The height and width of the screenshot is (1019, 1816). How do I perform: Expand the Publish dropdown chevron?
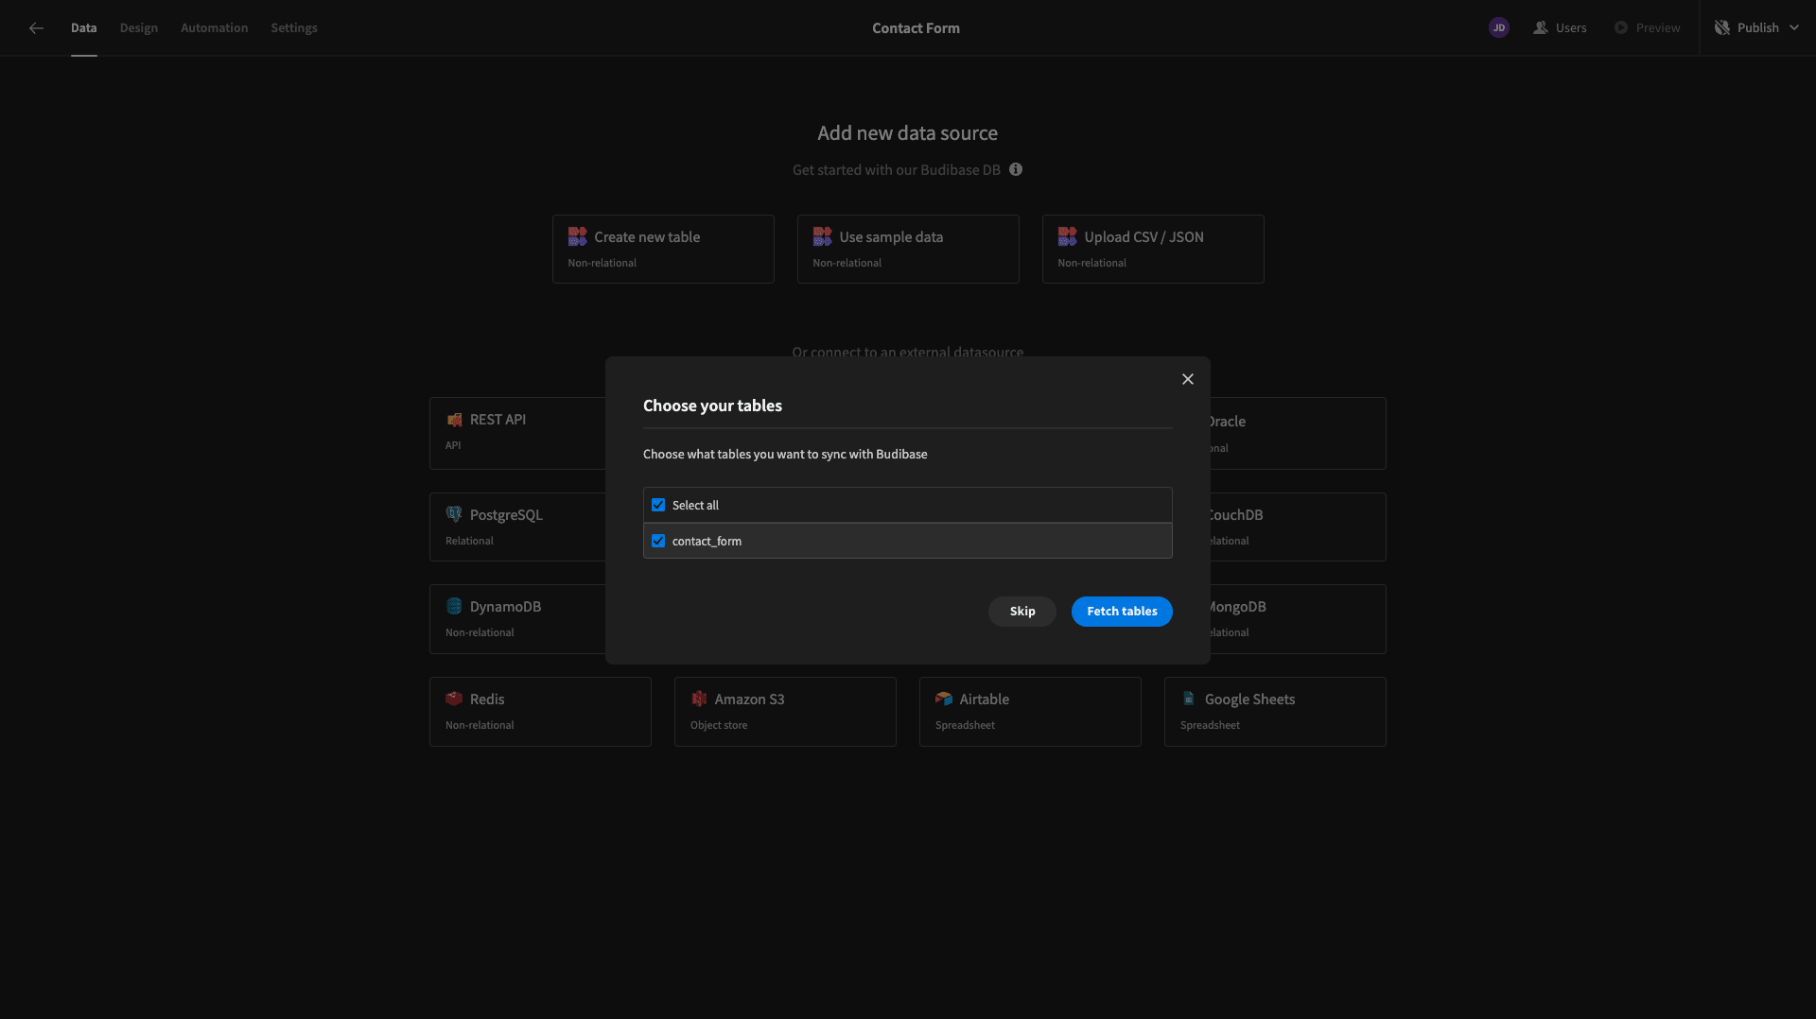tap(1794, 28)
